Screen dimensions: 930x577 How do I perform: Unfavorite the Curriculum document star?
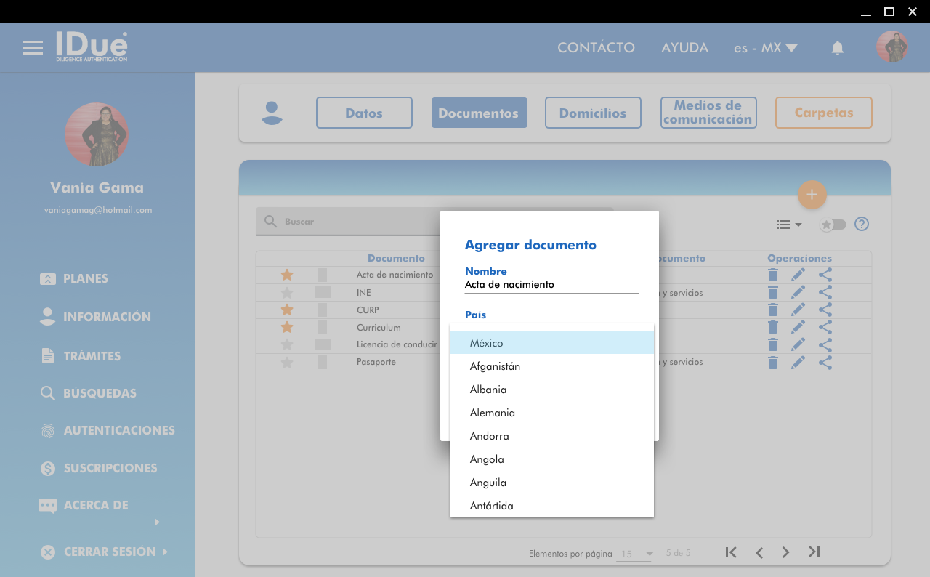coord(287,328)
